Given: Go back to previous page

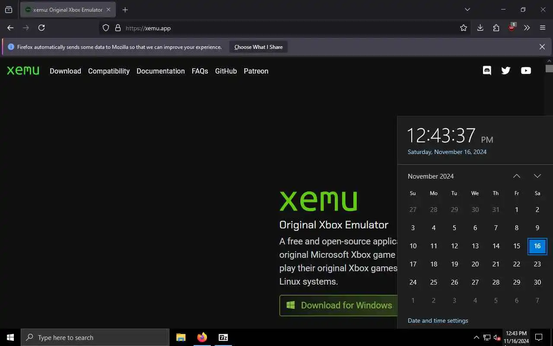Looking at the screenshot, I should click(10, 28).
